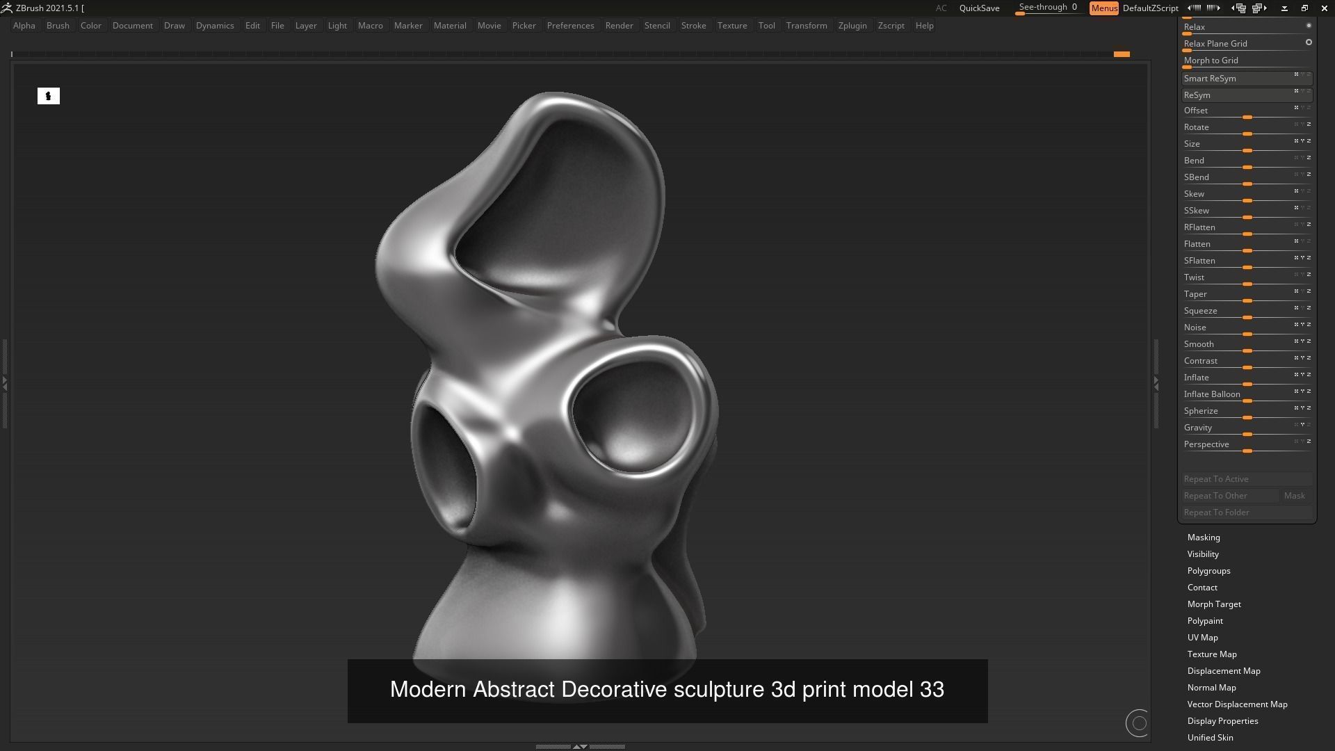Toggle the Relax Plane Grid circle option

[1309, 42]
